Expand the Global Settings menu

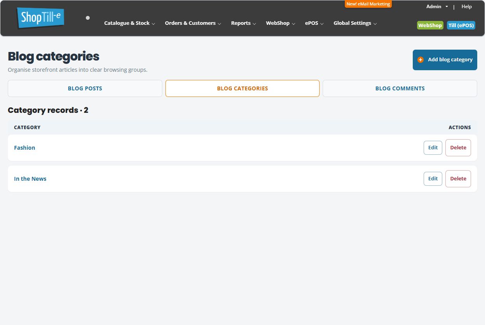click(x=355, y=23)
